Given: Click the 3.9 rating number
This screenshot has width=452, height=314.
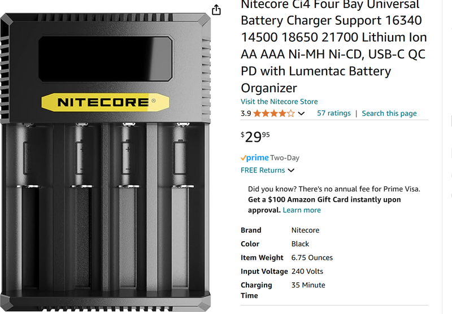Looking at the screenshot, I should point(246,114).
